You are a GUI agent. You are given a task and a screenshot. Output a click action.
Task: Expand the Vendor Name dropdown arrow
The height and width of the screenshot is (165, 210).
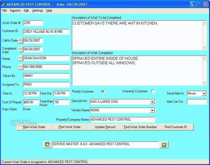point(152,111)
